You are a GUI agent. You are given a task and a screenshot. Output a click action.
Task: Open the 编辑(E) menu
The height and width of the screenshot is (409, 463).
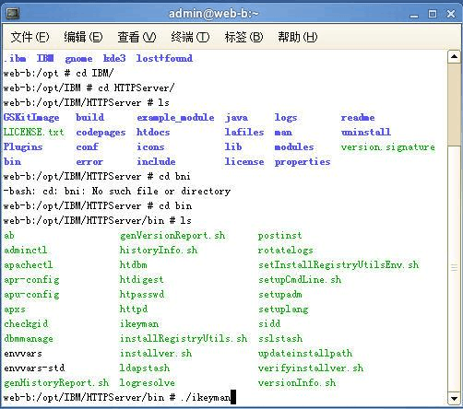tap(83, 37)
